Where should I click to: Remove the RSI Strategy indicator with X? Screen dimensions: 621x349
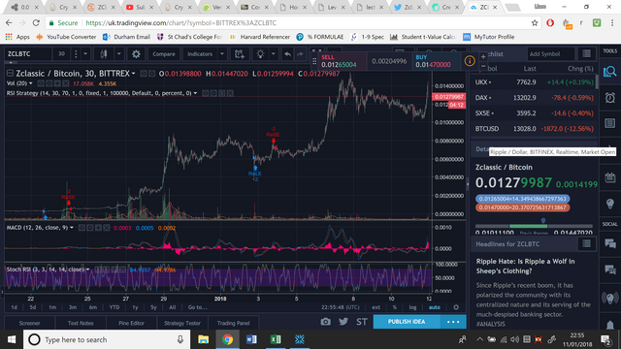pyautogui.click(x=230, y=93)
